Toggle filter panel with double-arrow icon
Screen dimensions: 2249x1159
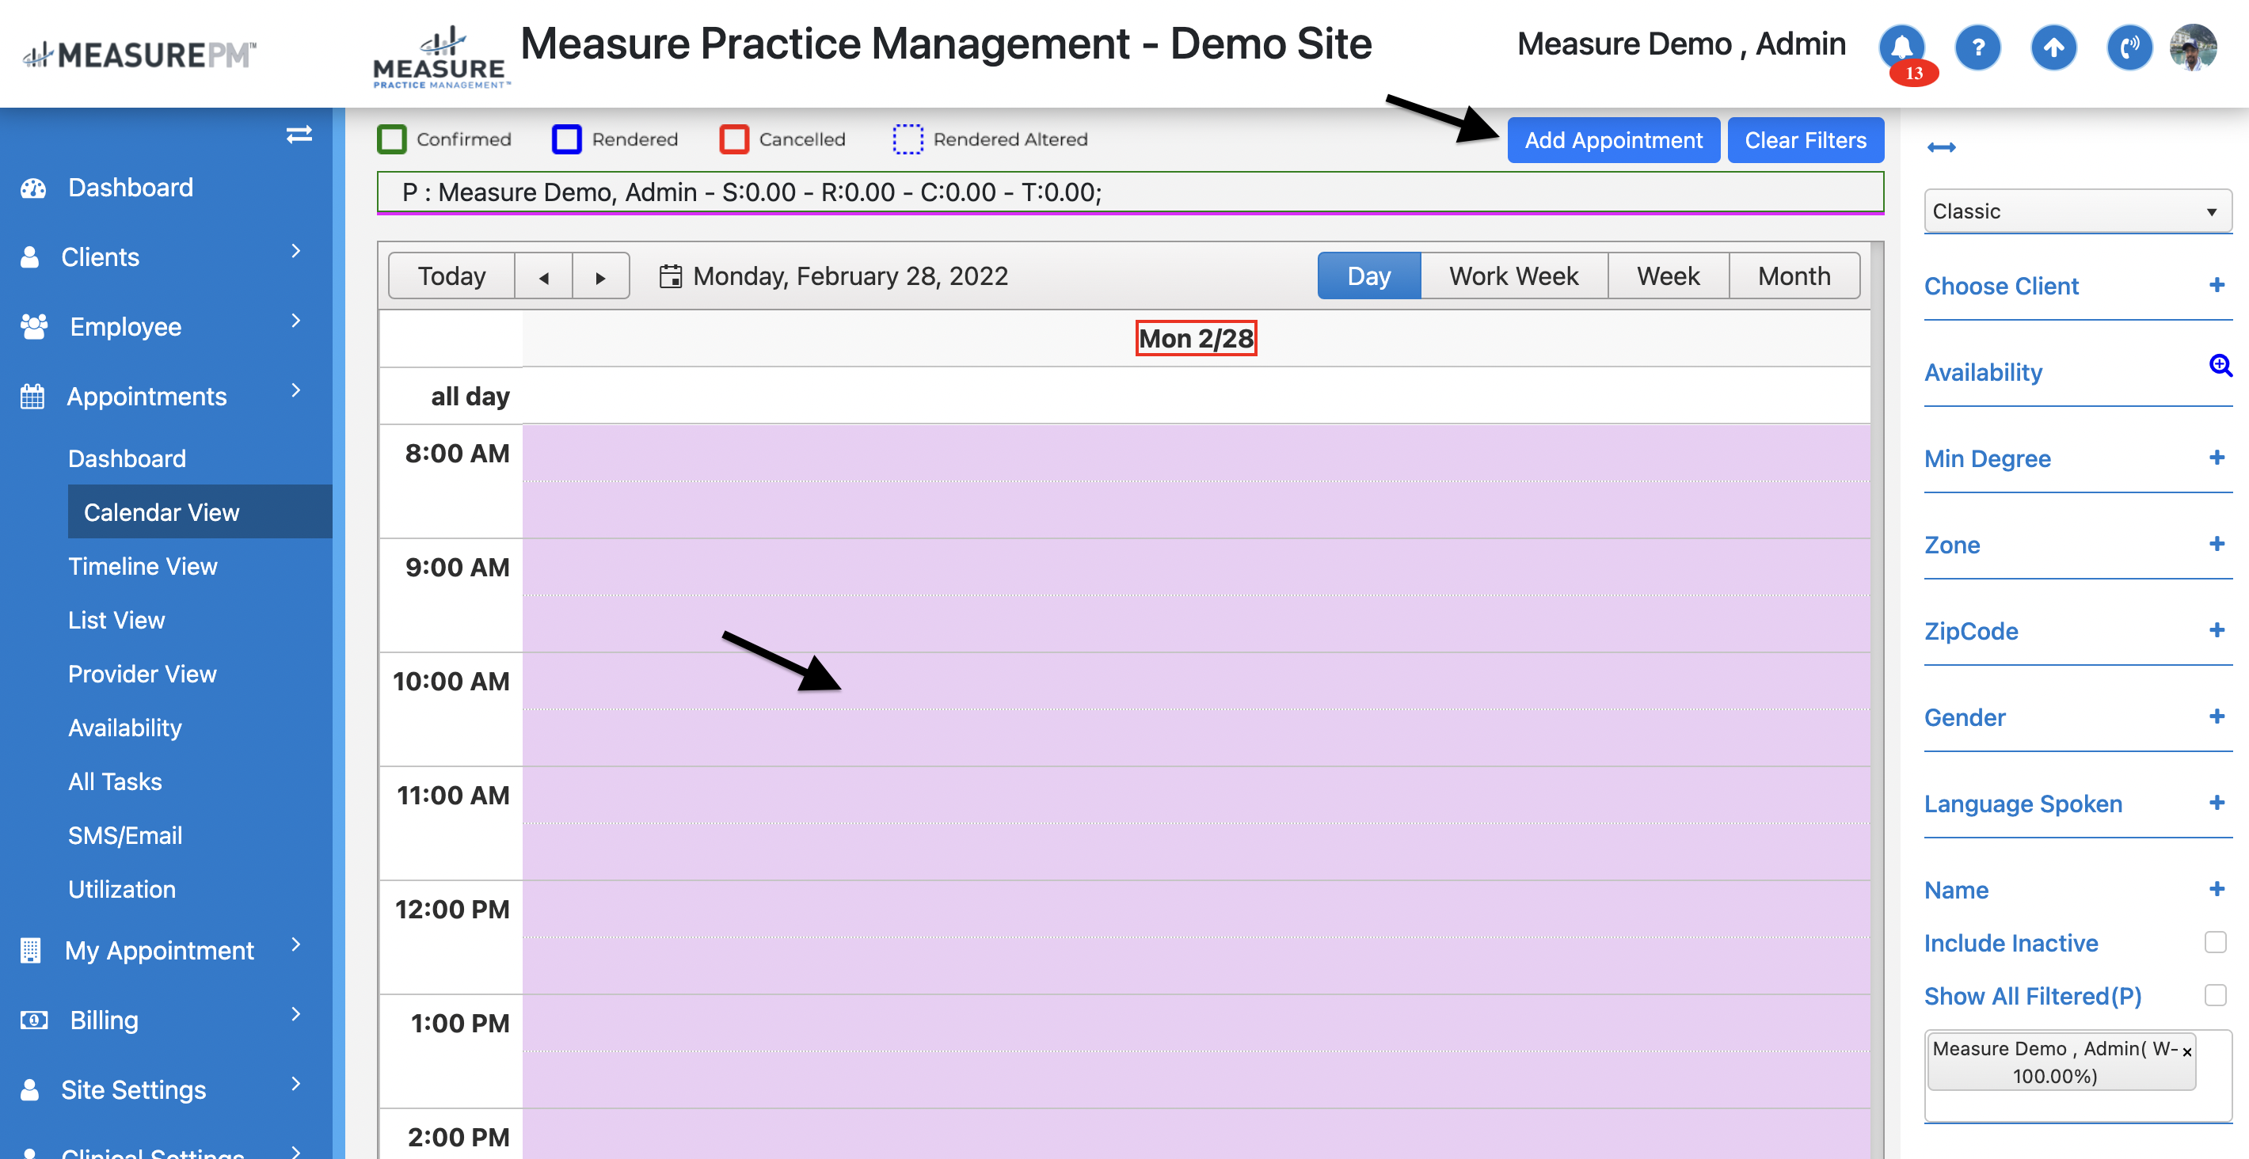1941,147
